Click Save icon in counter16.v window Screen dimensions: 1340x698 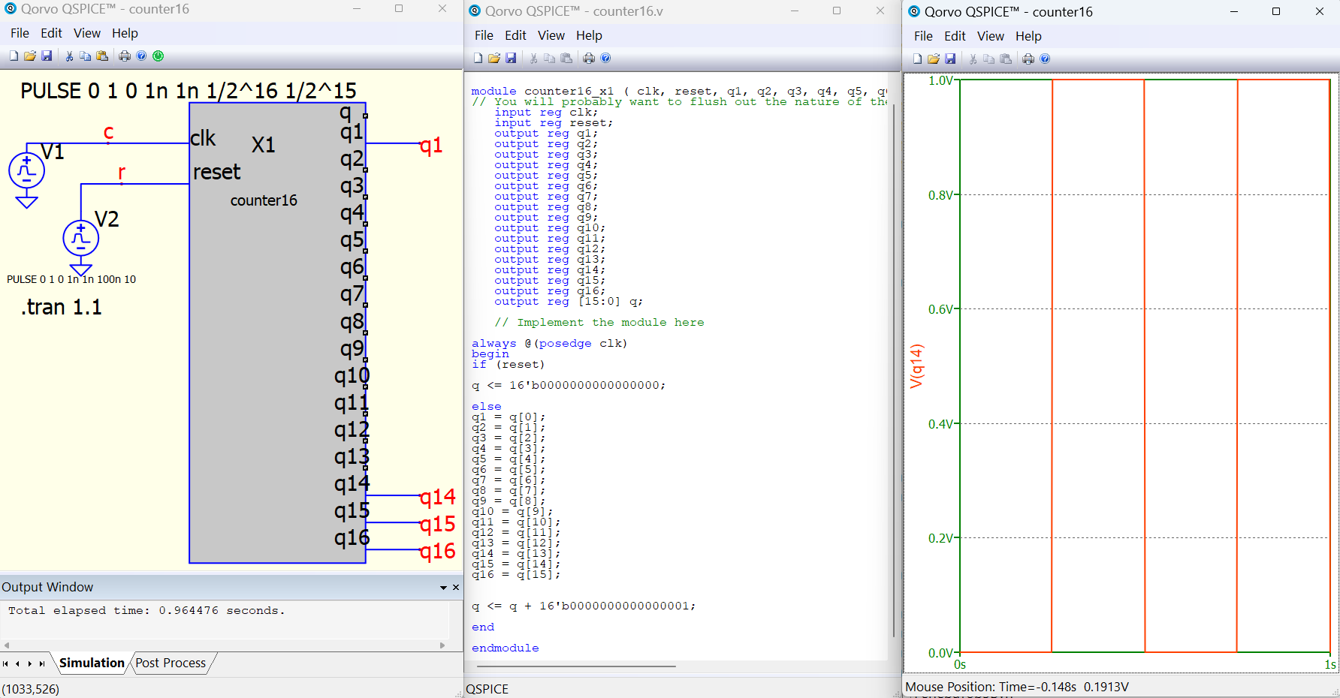(x=511, y=59)
